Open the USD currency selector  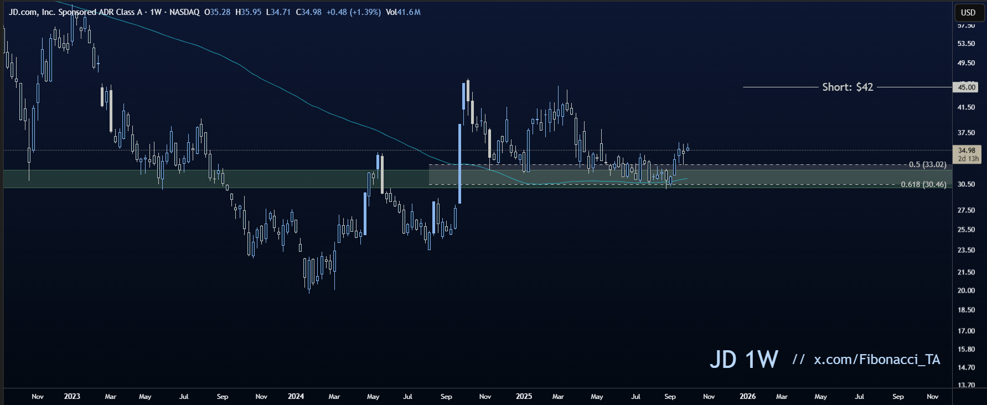pyautogui.click(x=968, y=12)
